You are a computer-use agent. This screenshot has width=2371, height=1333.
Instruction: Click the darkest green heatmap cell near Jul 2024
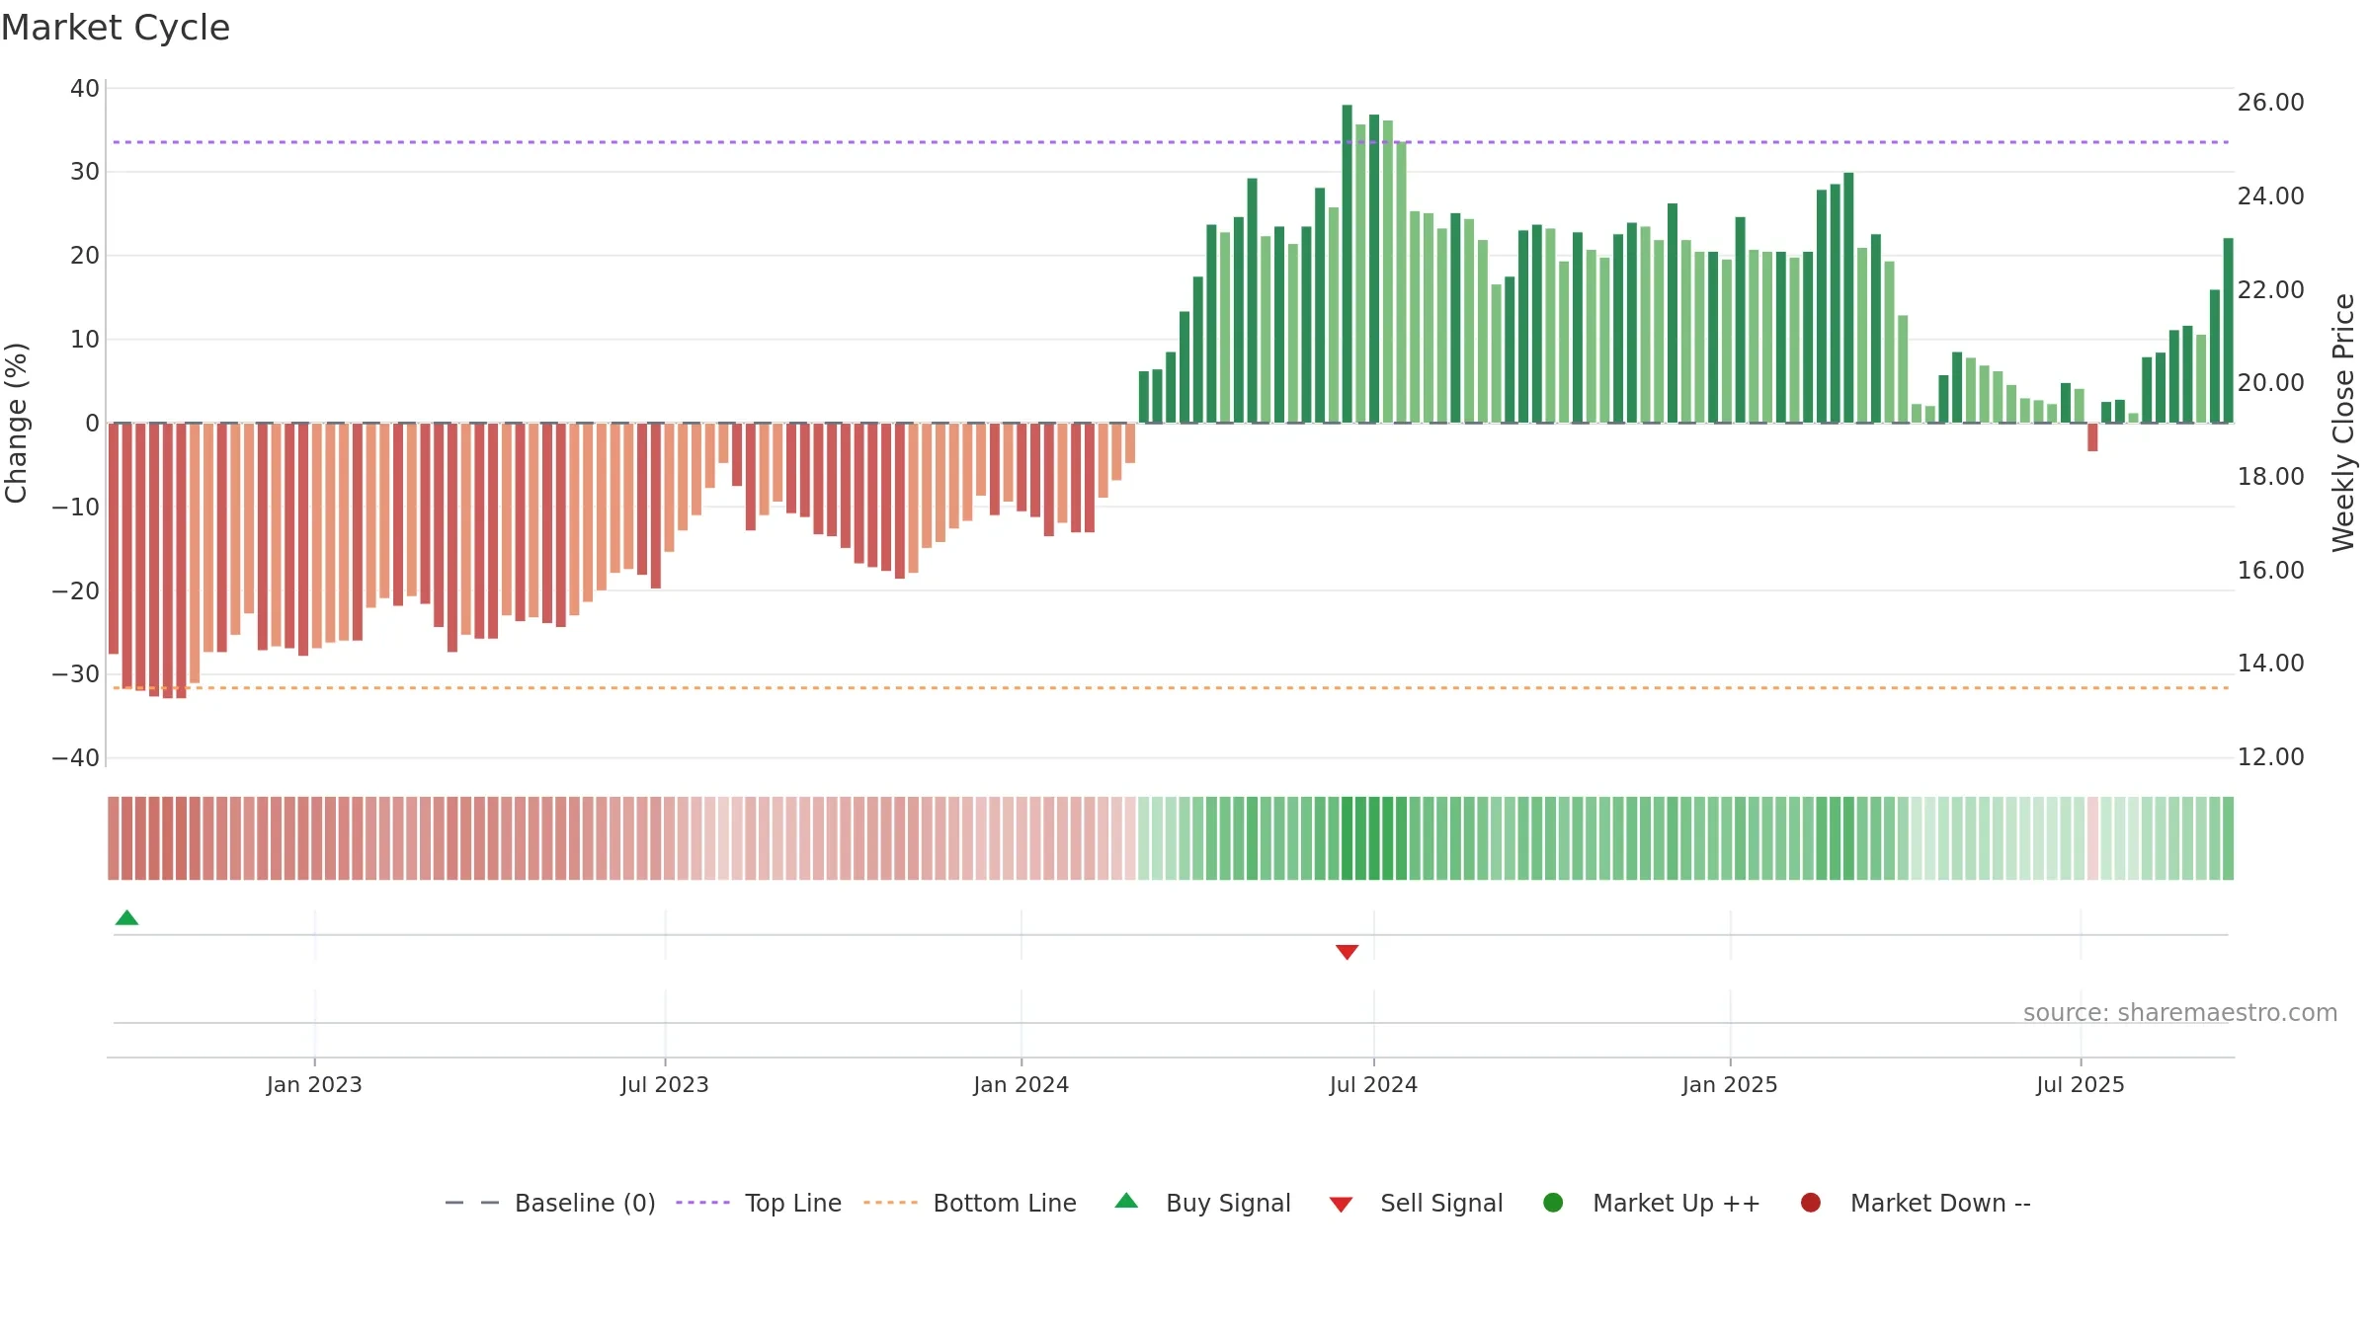pos(1347,838)
